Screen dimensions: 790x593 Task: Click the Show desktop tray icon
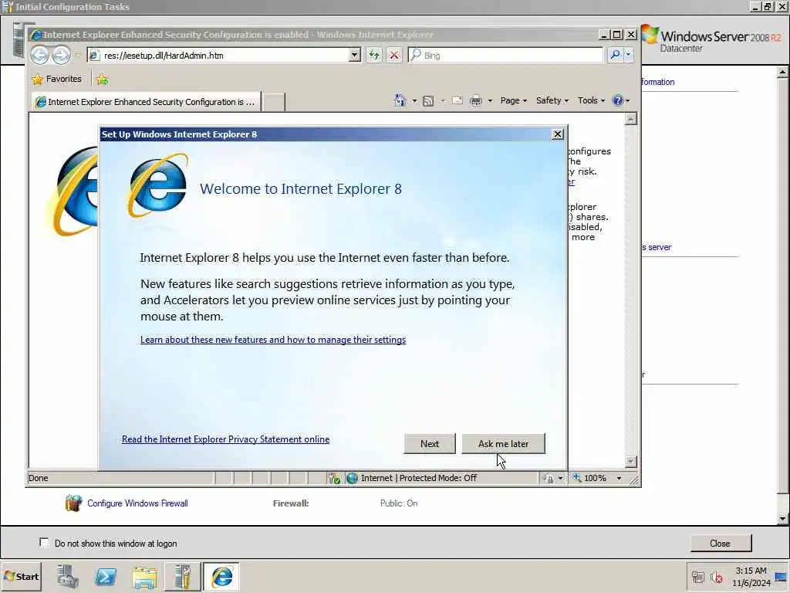(x=782, y=577)
